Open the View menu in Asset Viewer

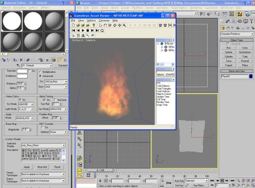(x=81, y=20)
